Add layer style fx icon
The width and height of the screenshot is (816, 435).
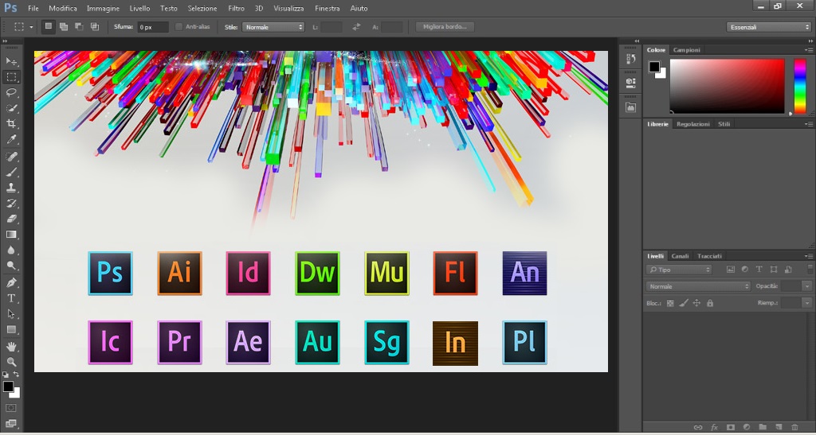coord(715,427)
